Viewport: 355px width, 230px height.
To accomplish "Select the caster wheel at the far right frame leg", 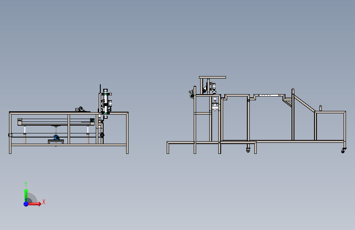I will click(344, 150).
